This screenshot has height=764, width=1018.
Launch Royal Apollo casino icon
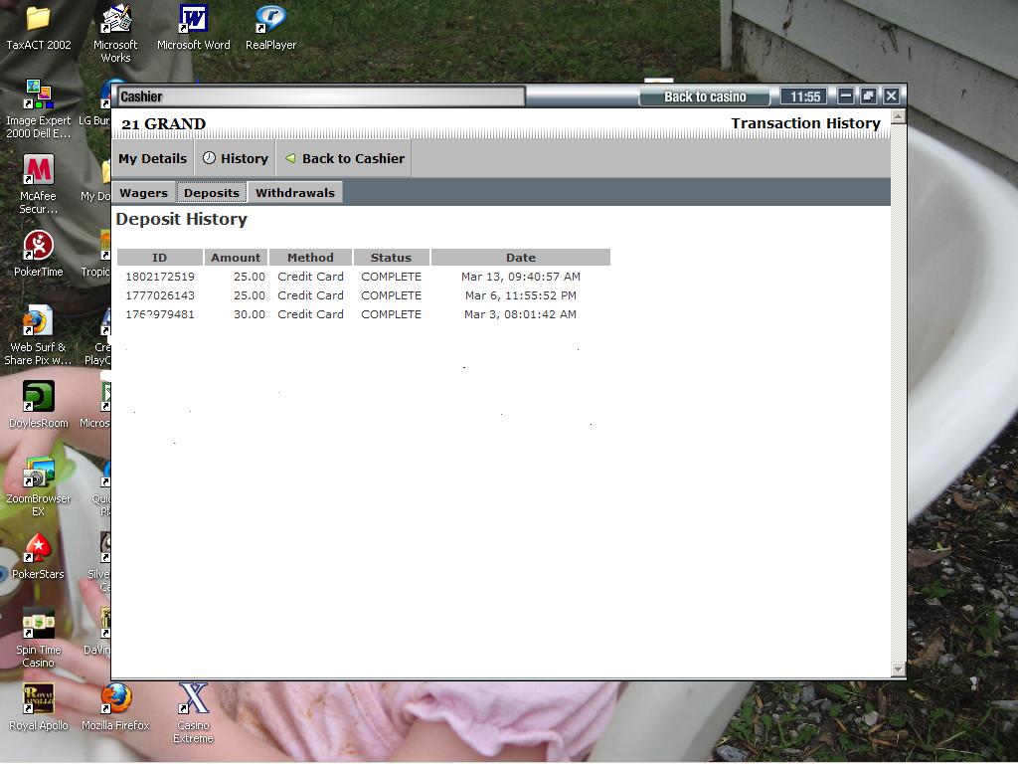[x=38, y=707]
